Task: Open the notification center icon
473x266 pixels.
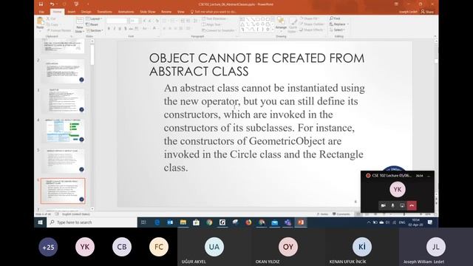Action: point(430,222)
